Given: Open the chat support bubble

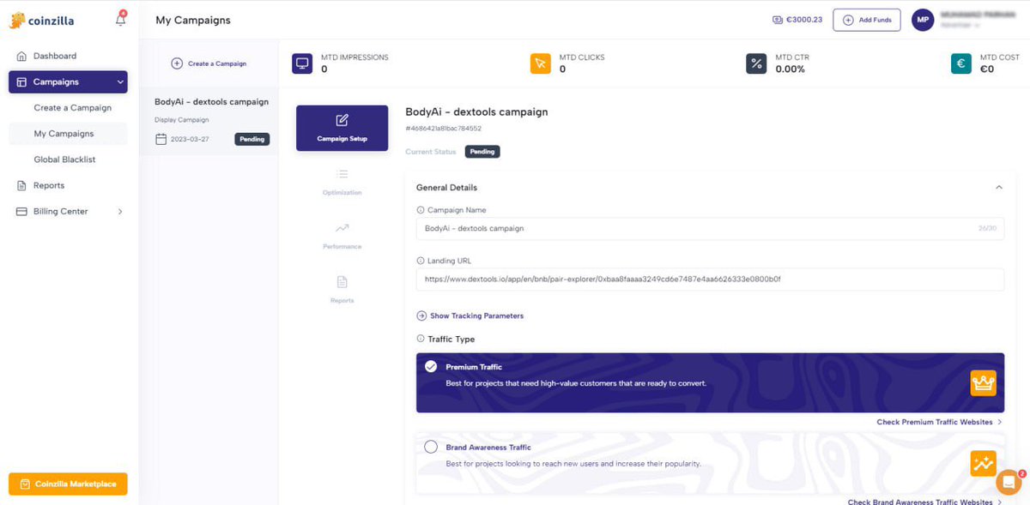Looking at the screenshot, I should point(1009,483).
